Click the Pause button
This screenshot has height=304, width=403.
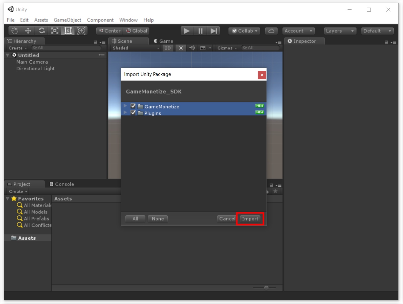click(200, 31)
